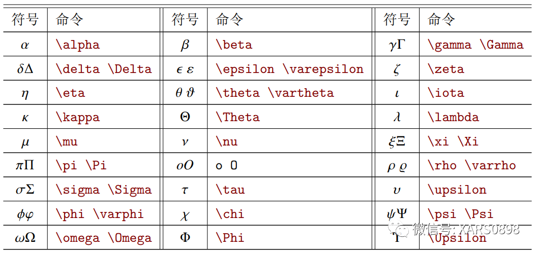The image size is (537, 253).
Task: Click the WeChat watermark logo icon
Action: [399, 229]
